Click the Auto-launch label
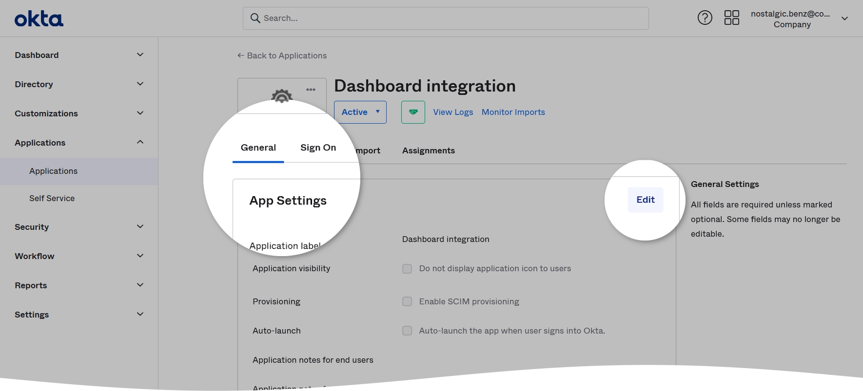The image size is (863, 391). click(x=276, y=331)
